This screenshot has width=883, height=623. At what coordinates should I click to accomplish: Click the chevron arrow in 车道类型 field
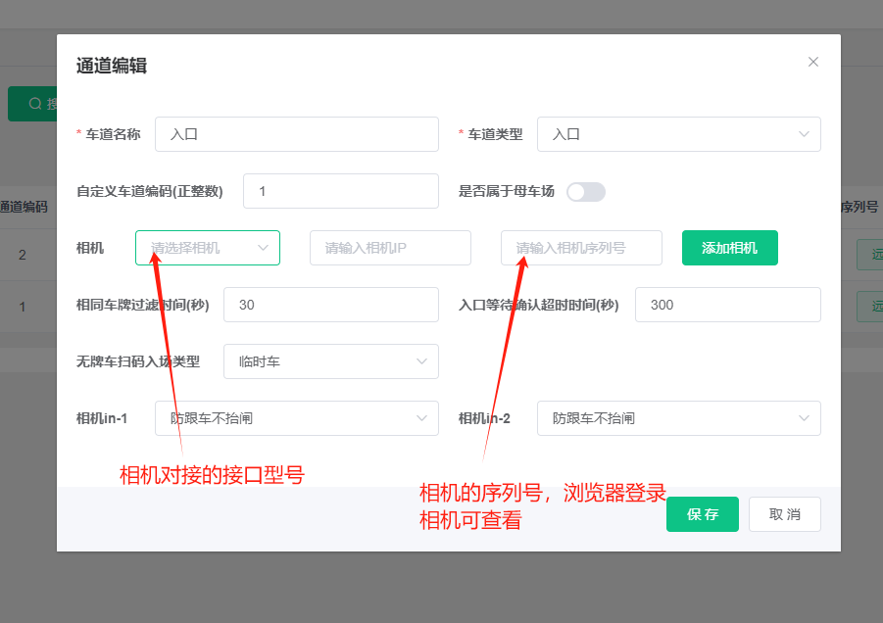[804, 134]
